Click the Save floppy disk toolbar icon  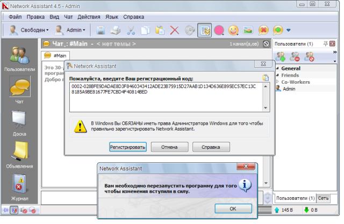click(101, 30)
